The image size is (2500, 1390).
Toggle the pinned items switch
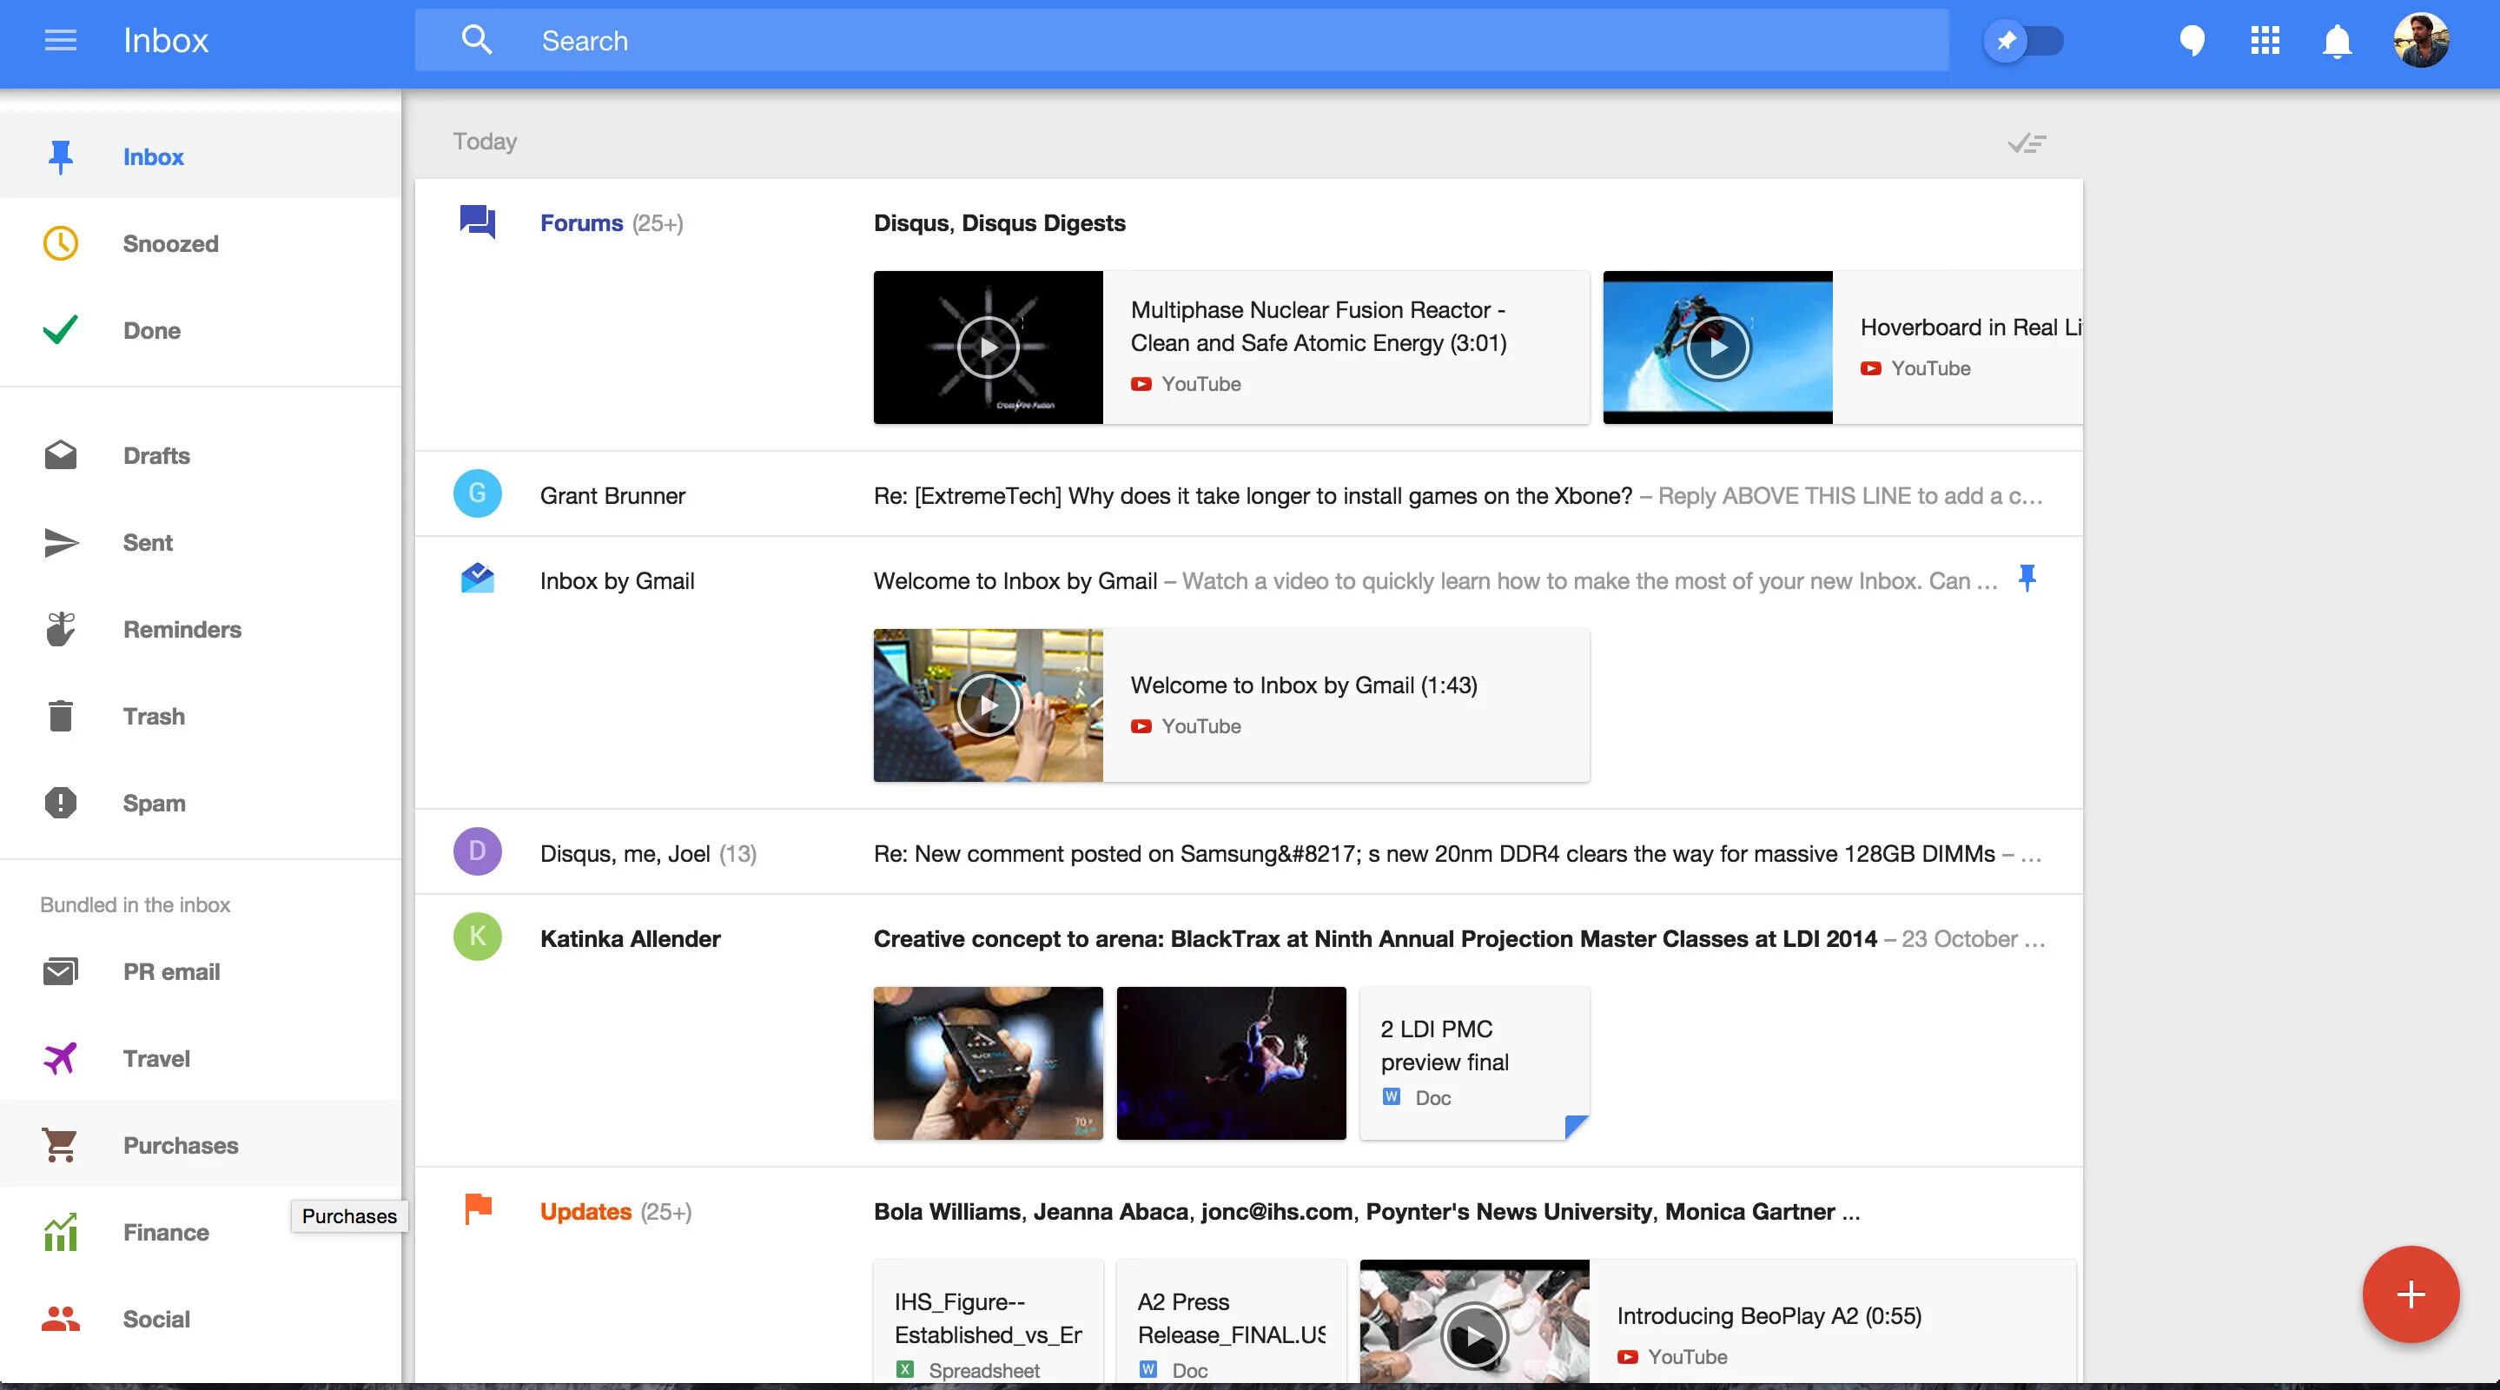pyautogui.click(x=2025, y=41)
